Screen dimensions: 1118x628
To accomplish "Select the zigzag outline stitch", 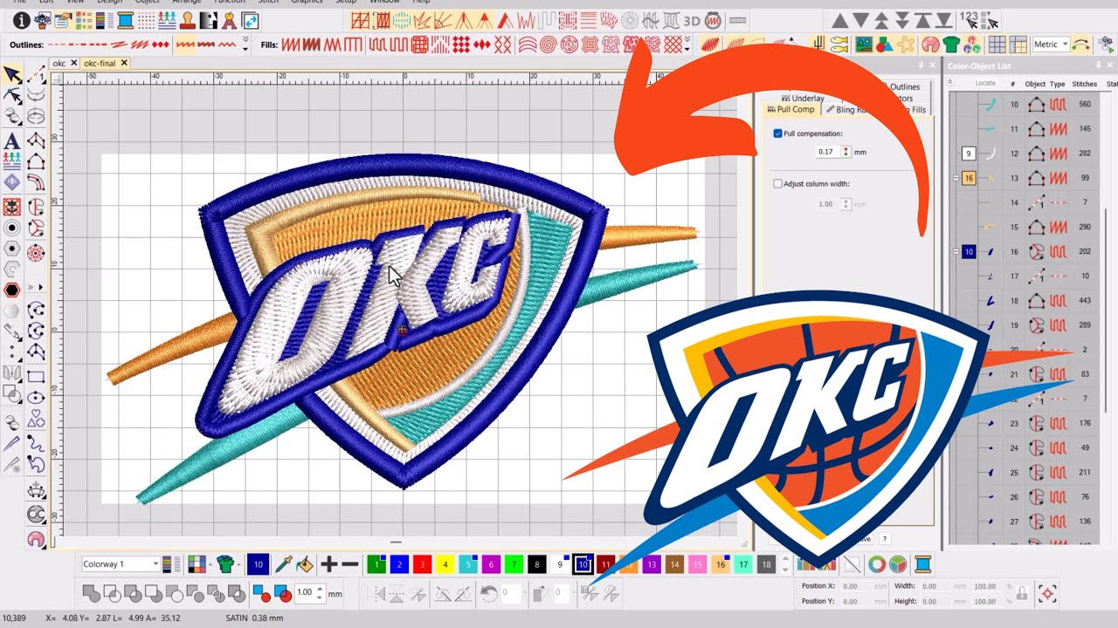I will click(227, 44).
